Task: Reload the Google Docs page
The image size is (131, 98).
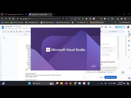Action: pyautogui.click(x=10, y=19)
